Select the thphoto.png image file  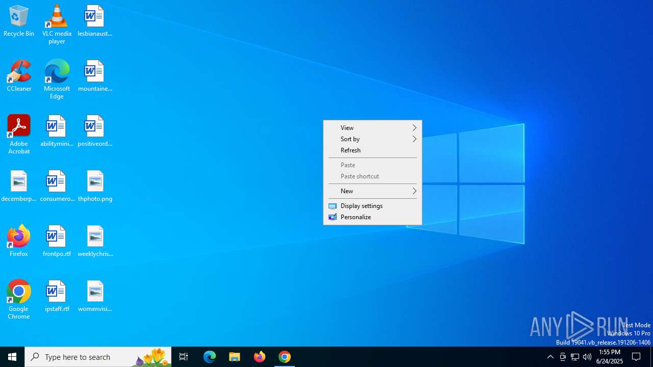tap(95, 186)
